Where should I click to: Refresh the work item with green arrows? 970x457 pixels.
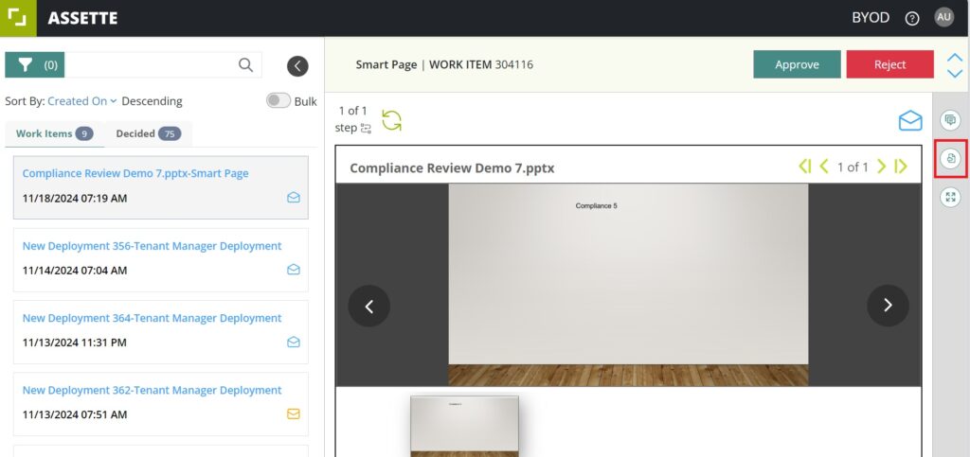pyautogui.click(x=391, y=120)
